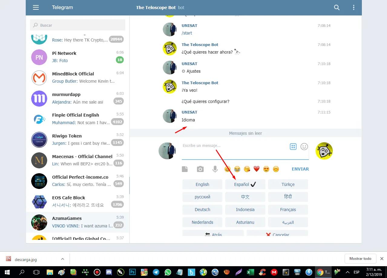This screenshot has height=278, width=387.
Task: Click the Pi Network avatar
Action: [39, 57]
